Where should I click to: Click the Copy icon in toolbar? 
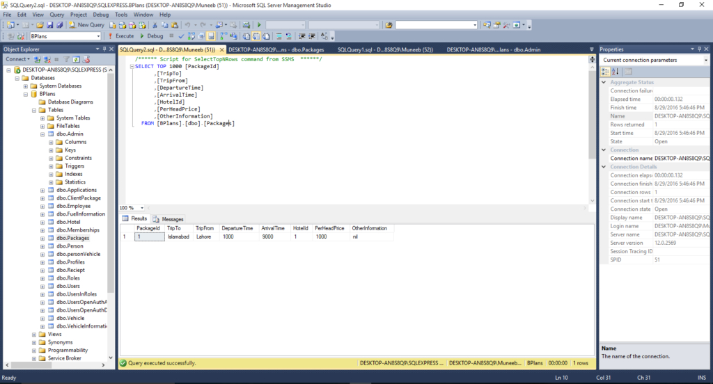point(164,25)
